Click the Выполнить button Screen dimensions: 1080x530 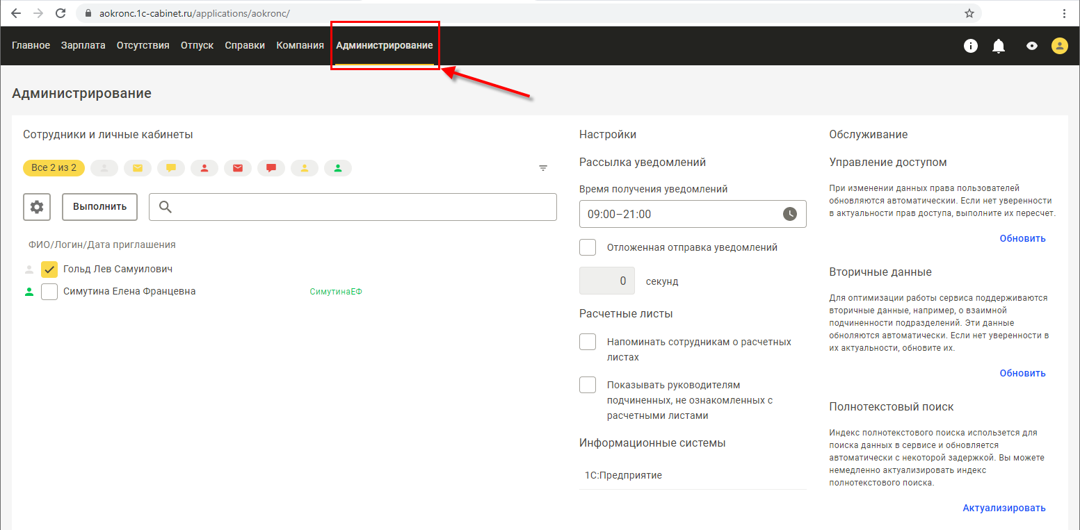coord(100,207)
